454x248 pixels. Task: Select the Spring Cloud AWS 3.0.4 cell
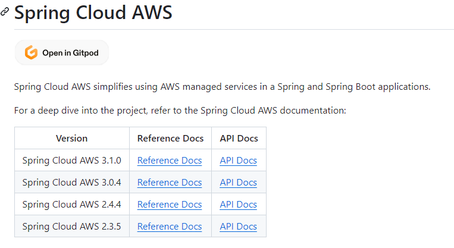pos(72,183)
